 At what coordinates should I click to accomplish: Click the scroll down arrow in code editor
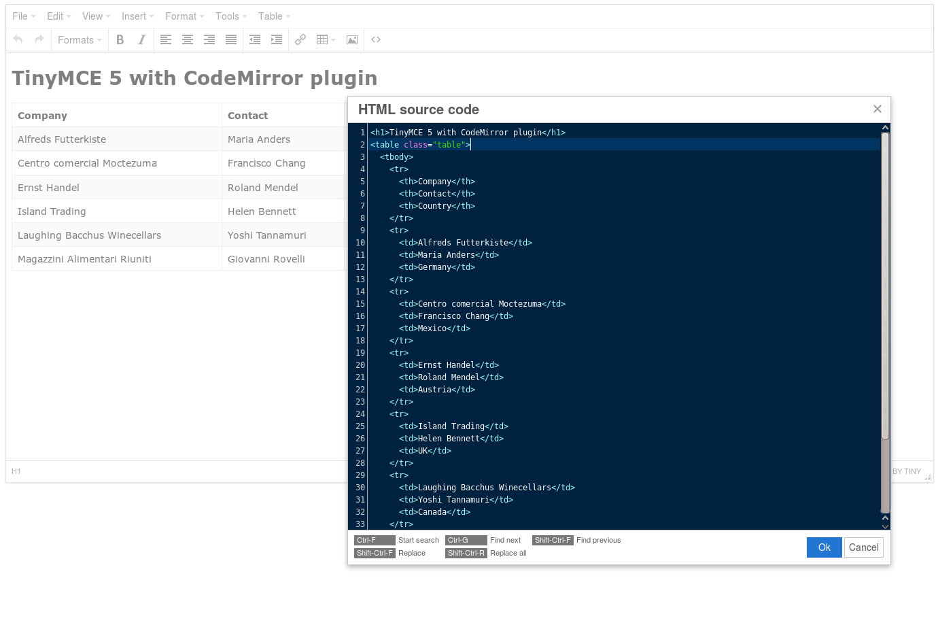(x=885, y=526)
